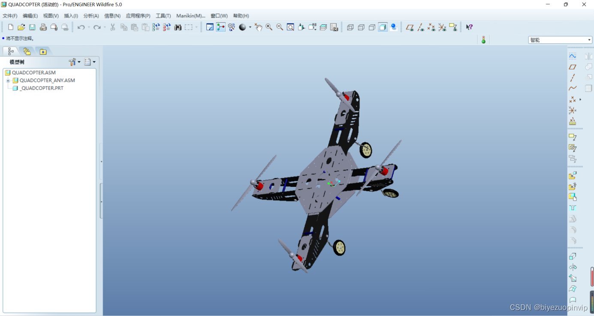594x316 pixels.
Task: Switch to hidden line display style
Action: click(361, 27)
